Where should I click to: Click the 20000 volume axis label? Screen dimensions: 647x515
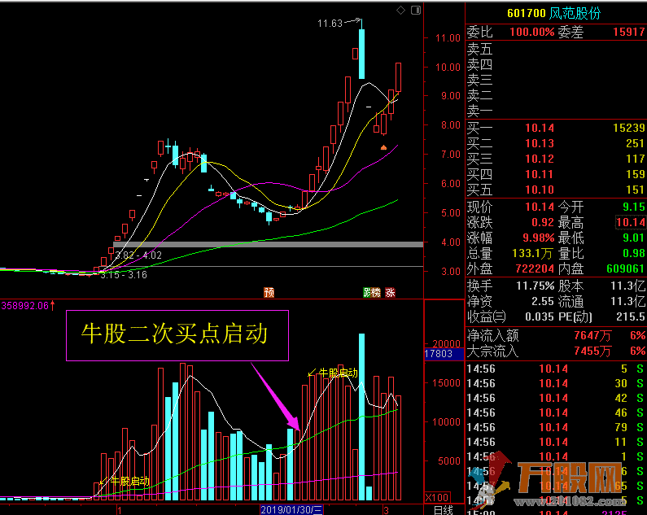pos(447,343)
